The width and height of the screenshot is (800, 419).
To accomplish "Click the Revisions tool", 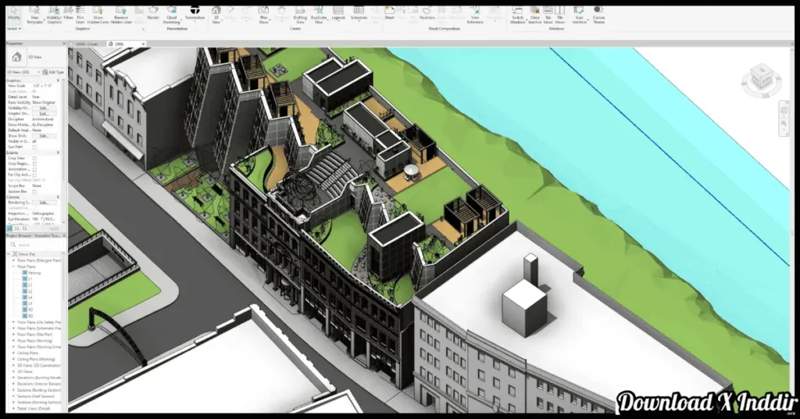I will tap(427, 13).
